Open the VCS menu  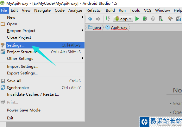147,10
